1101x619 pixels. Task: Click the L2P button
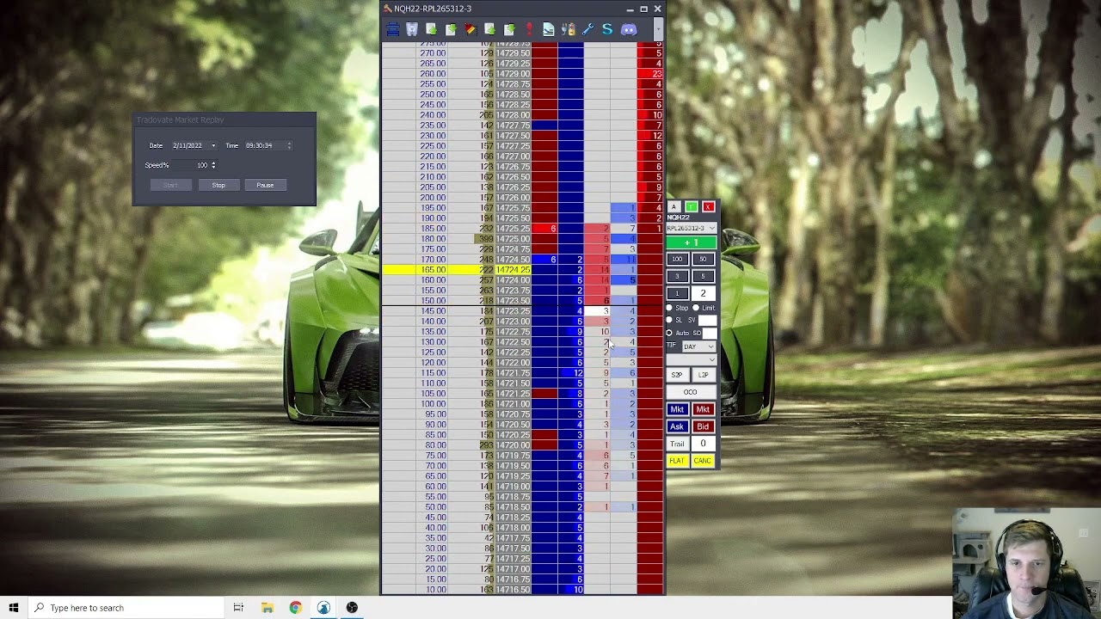[x=703, y=375]
